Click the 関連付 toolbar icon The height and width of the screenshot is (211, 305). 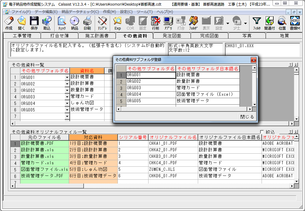tap(269, 23)
